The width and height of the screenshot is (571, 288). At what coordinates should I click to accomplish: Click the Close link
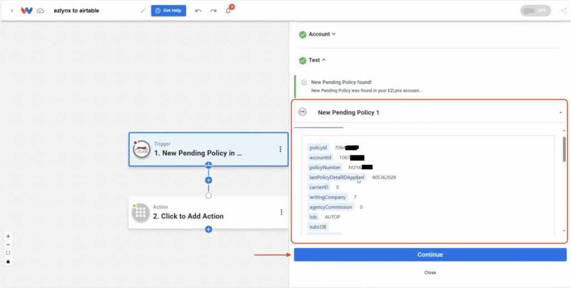tap(430, 272)
